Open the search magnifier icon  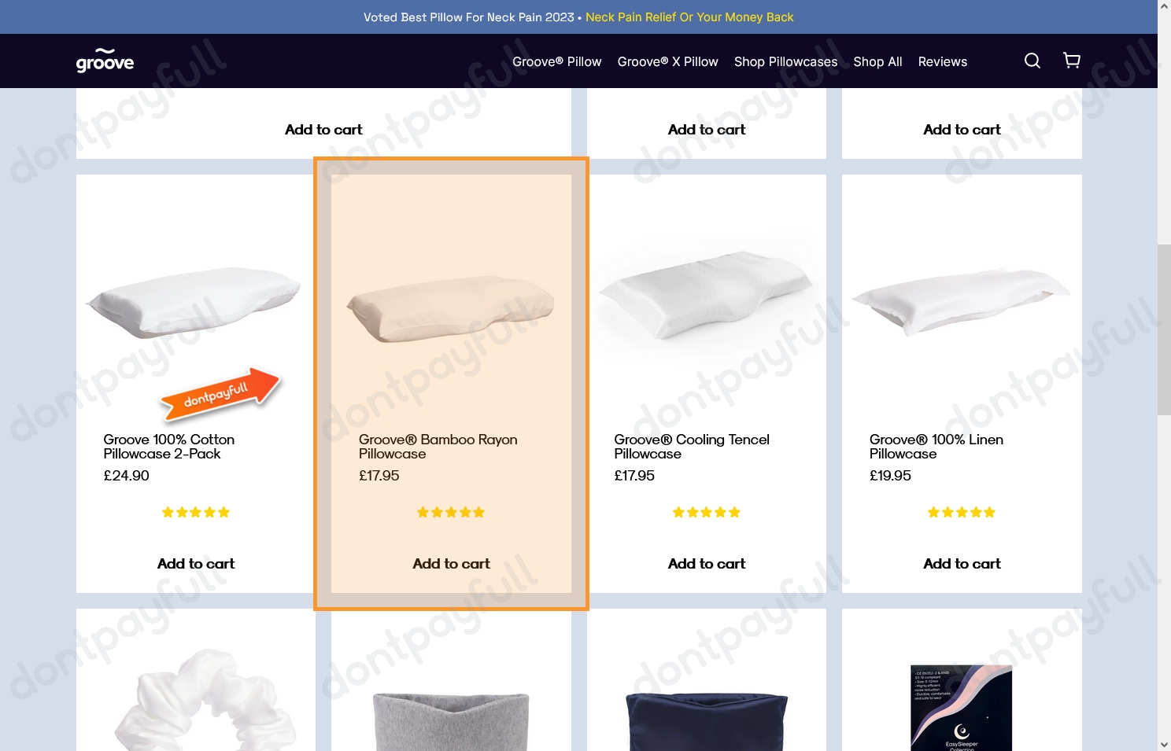1032,61
